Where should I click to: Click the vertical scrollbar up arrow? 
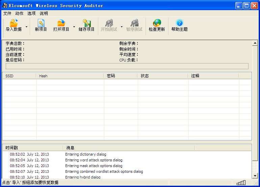click(255, 43)
